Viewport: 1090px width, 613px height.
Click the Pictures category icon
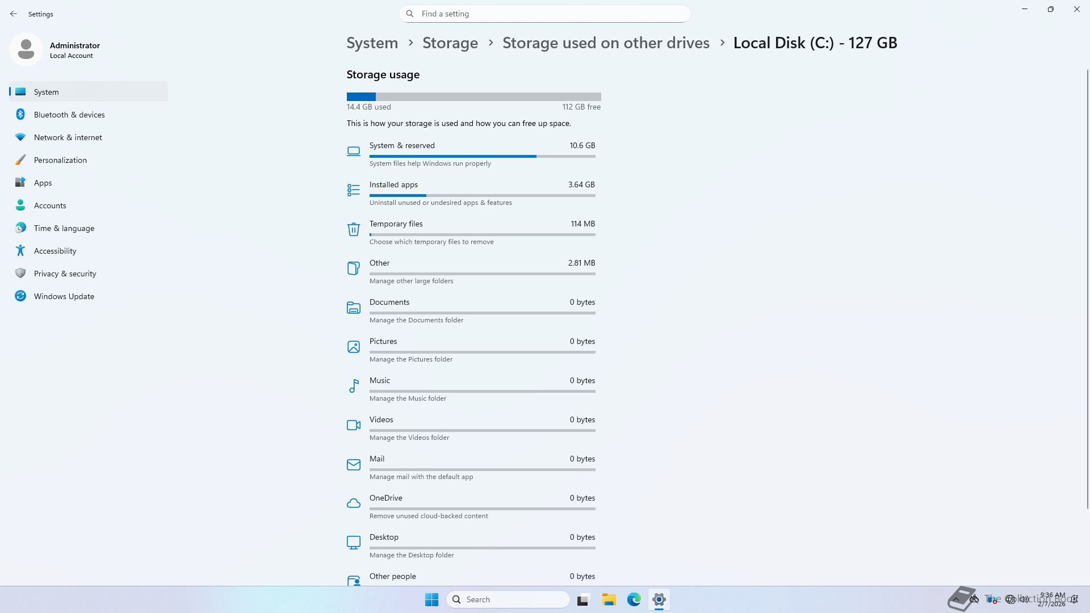click(x=353, y=347)
